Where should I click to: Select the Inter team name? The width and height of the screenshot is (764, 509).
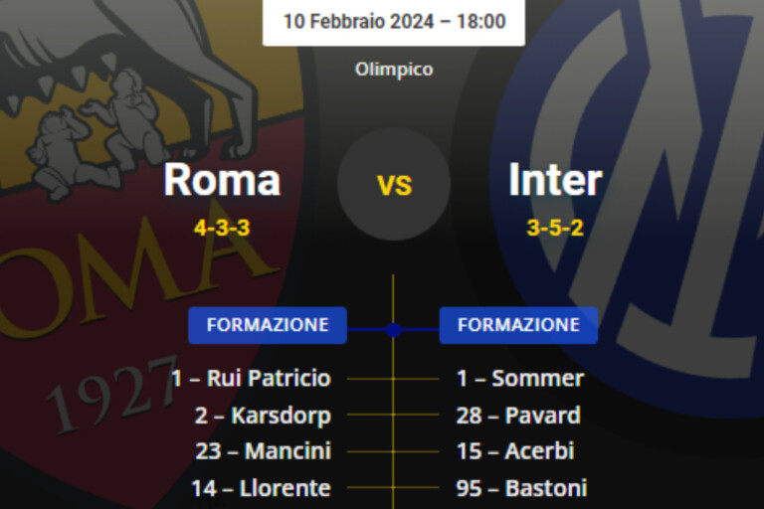(555, 180)
